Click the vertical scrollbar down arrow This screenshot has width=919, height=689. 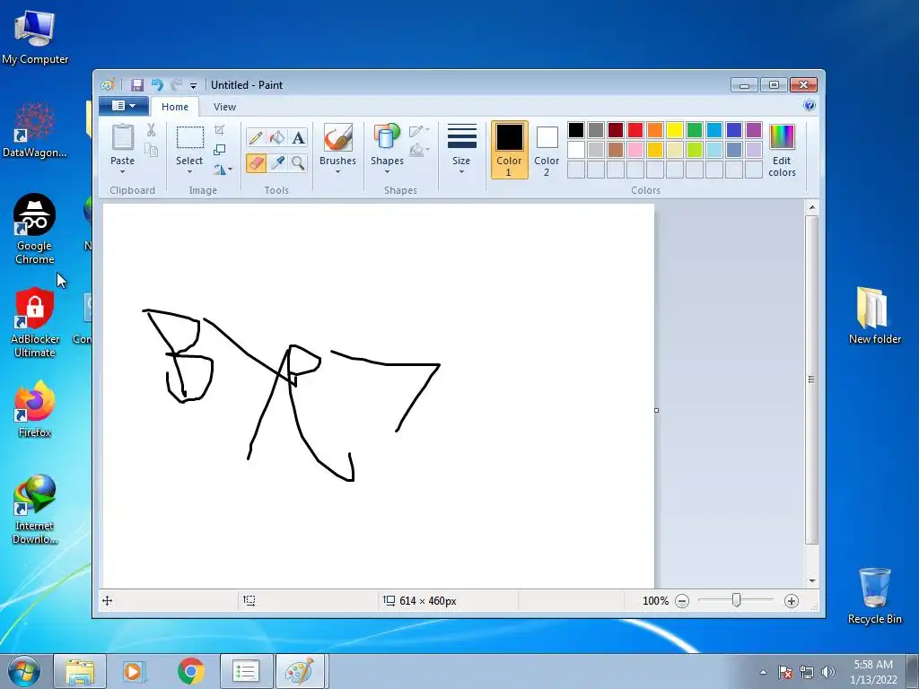coord(811,580)
